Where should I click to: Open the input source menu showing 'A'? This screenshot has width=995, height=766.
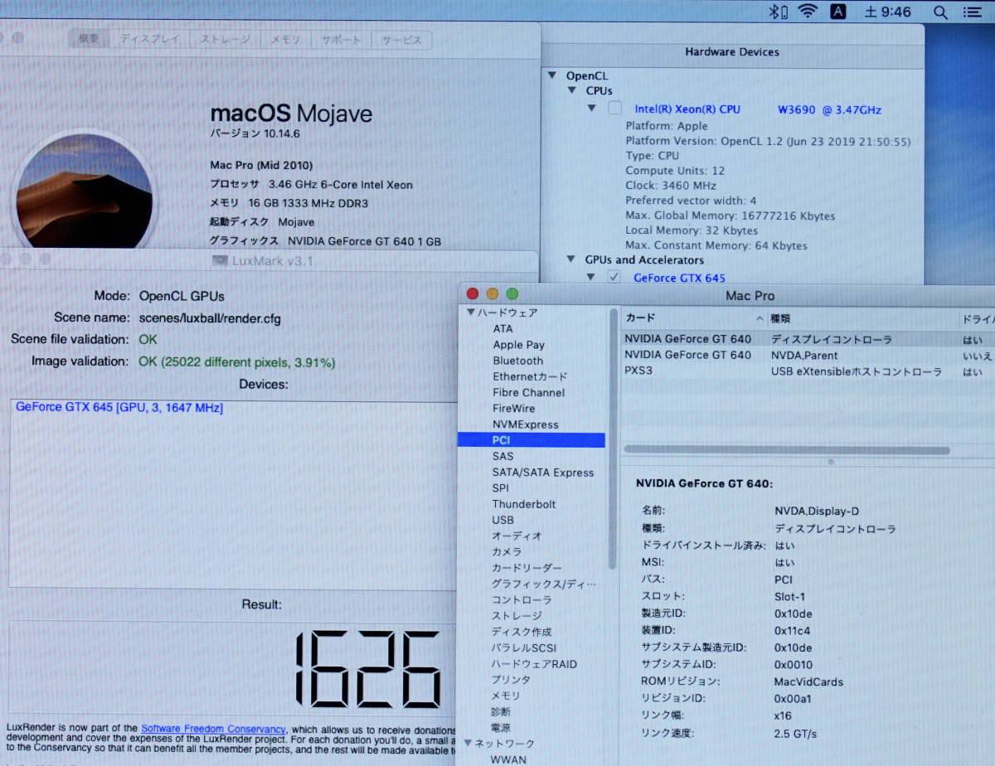click(x=837, y=12)
